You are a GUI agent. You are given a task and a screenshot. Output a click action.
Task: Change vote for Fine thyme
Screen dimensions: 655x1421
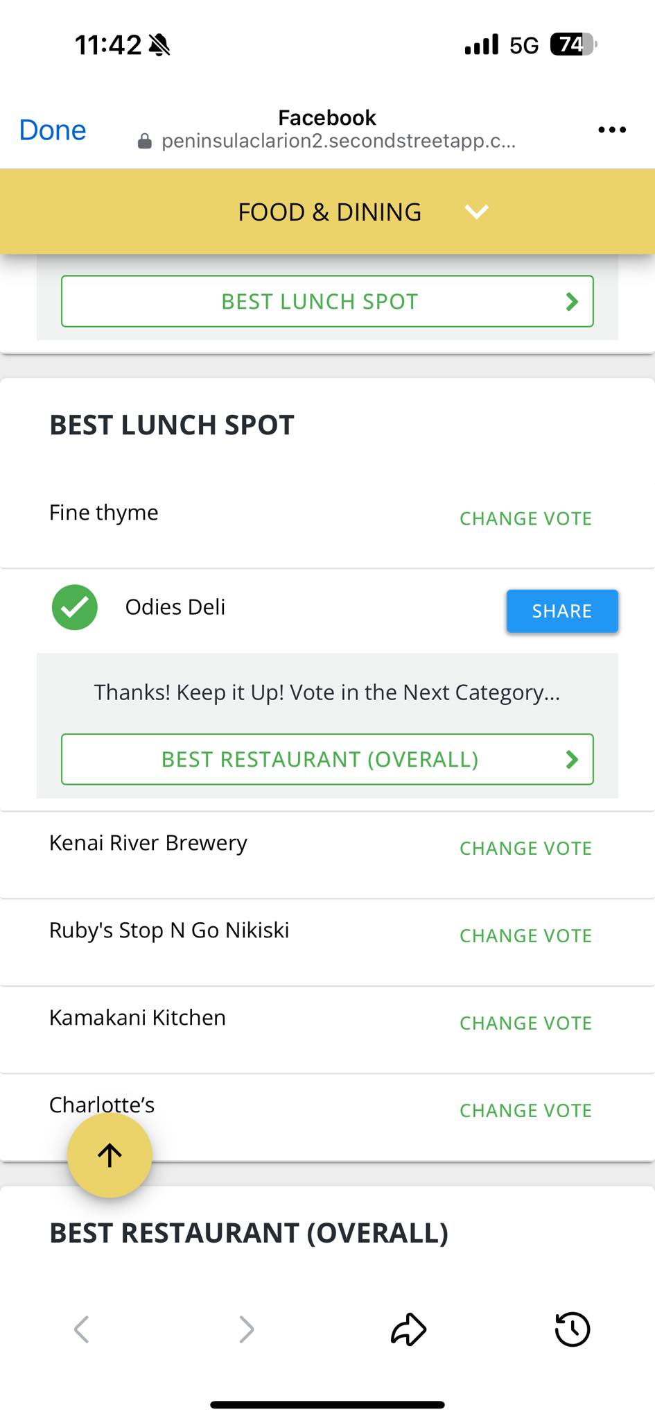[x=525, y=518]
